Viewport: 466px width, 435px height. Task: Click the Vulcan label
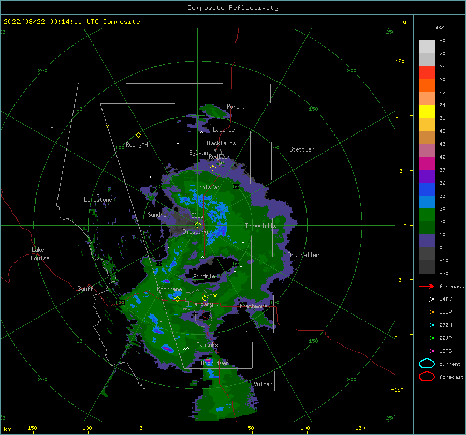click(263, 384)
